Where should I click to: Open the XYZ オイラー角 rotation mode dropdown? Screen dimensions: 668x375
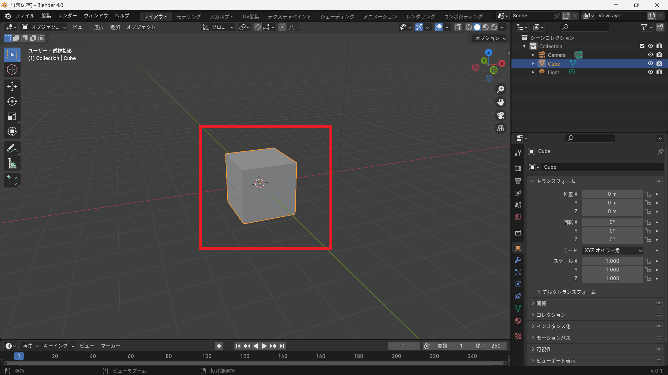tap(612, 250)
